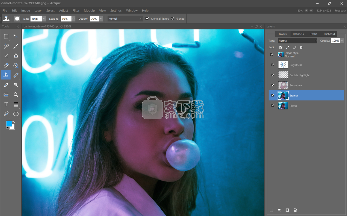347x216 pixels.
Task: Create new layer group icon at bottom
Action: [279, 210]
